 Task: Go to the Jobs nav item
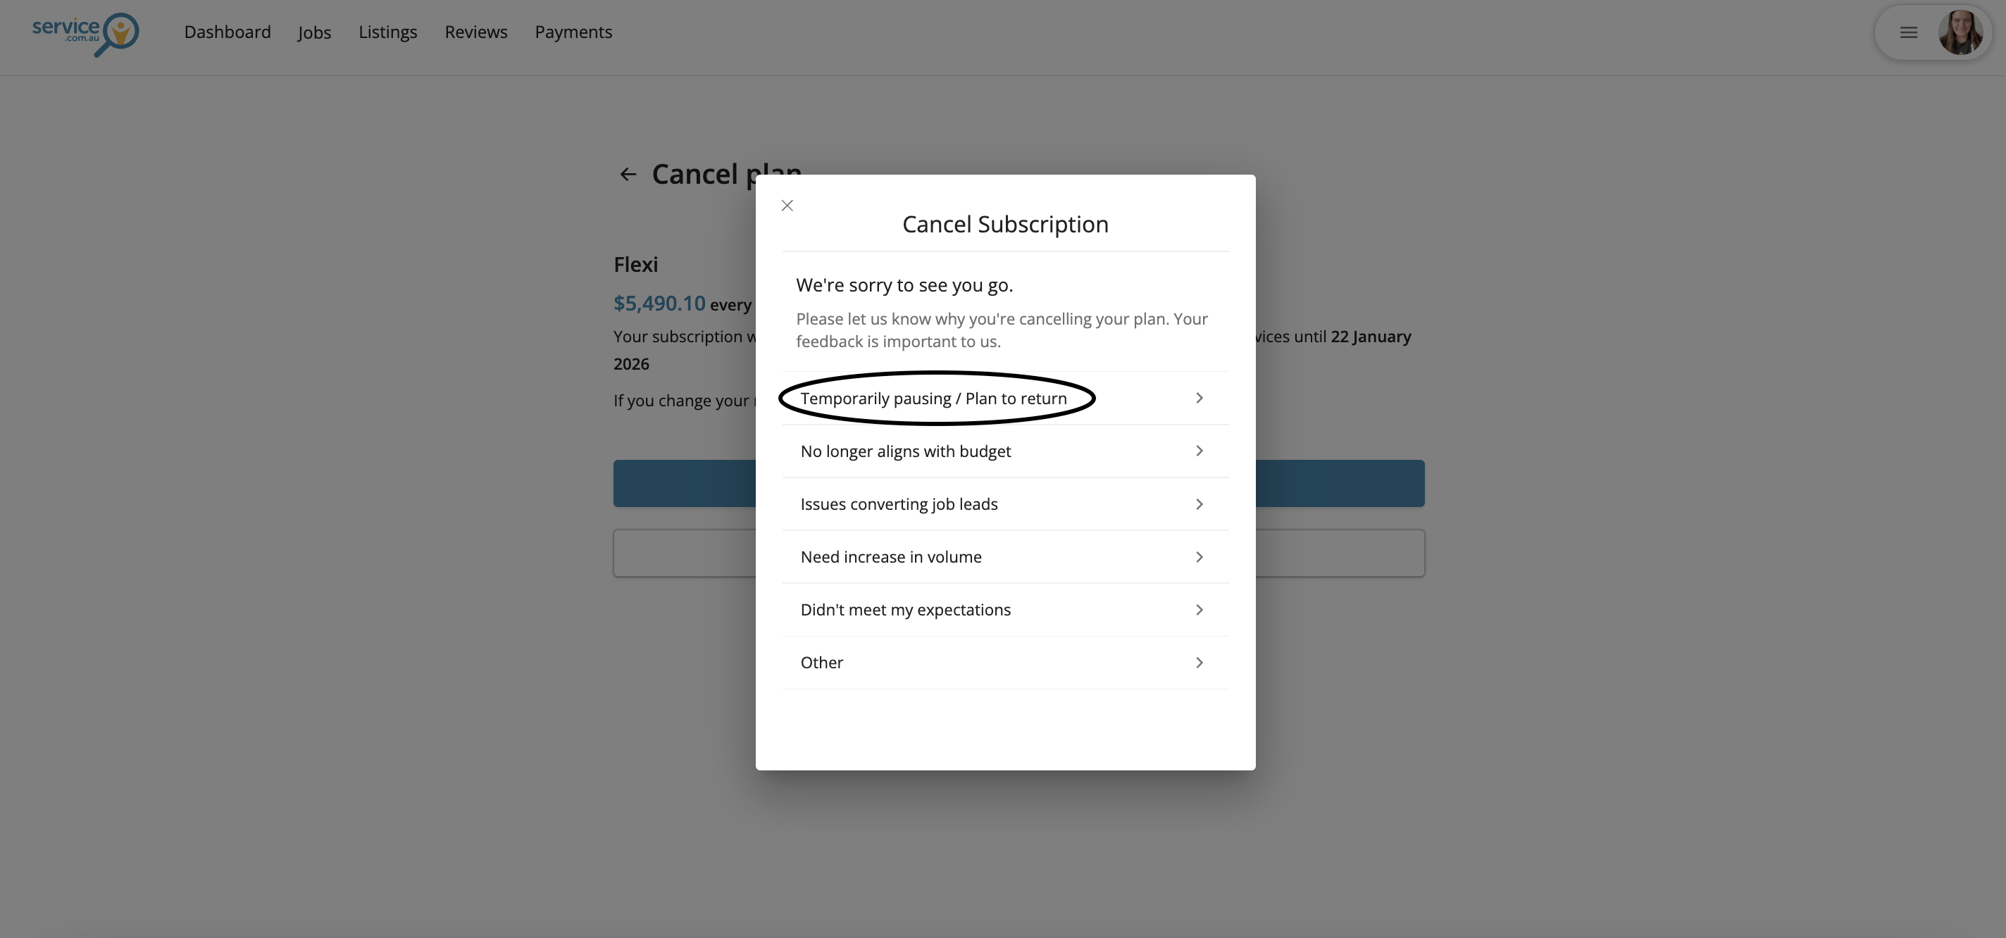point(315,32)
